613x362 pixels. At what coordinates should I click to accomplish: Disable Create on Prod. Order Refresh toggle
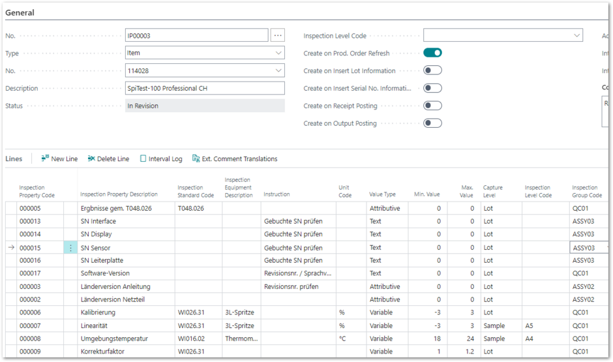click(432, 53)
